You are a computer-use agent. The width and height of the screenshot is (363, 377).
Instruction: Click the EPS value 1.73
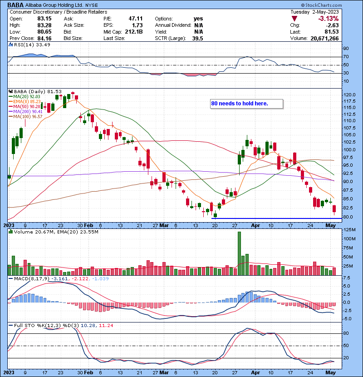click(137, 25)
